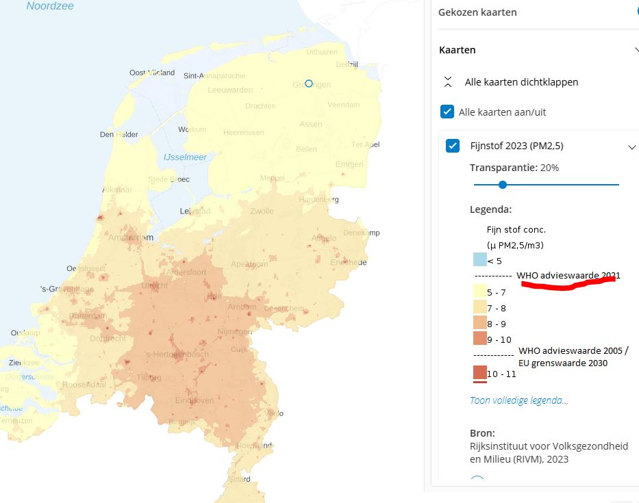Click the blue circle marker near Groningen

coord(308,83)
